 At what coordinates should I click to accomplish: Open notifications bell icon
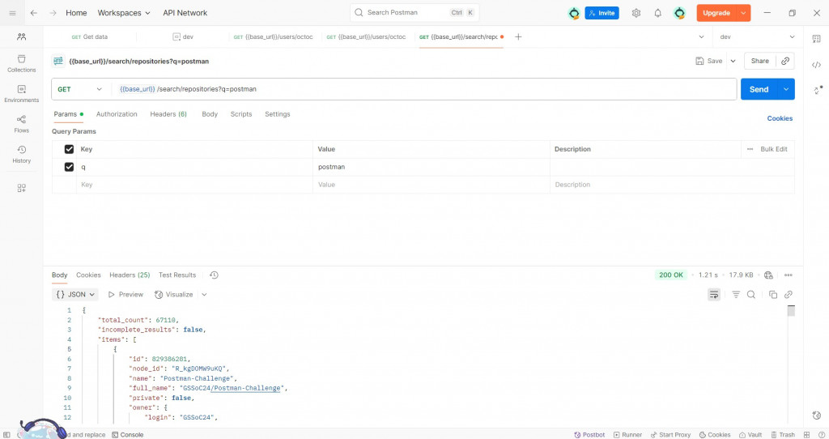[657, 13]
